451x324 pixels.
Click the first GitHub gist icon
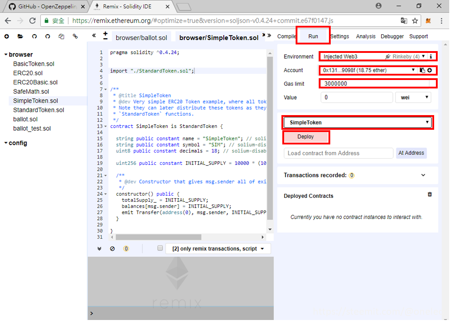[x=34, y=36]
